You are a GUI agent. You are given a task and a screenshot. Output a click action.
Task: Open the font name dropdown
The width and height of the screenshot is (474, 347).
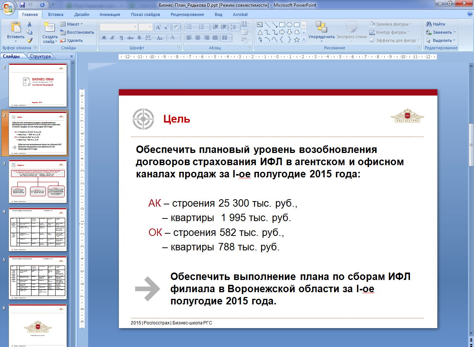[135, 27]
